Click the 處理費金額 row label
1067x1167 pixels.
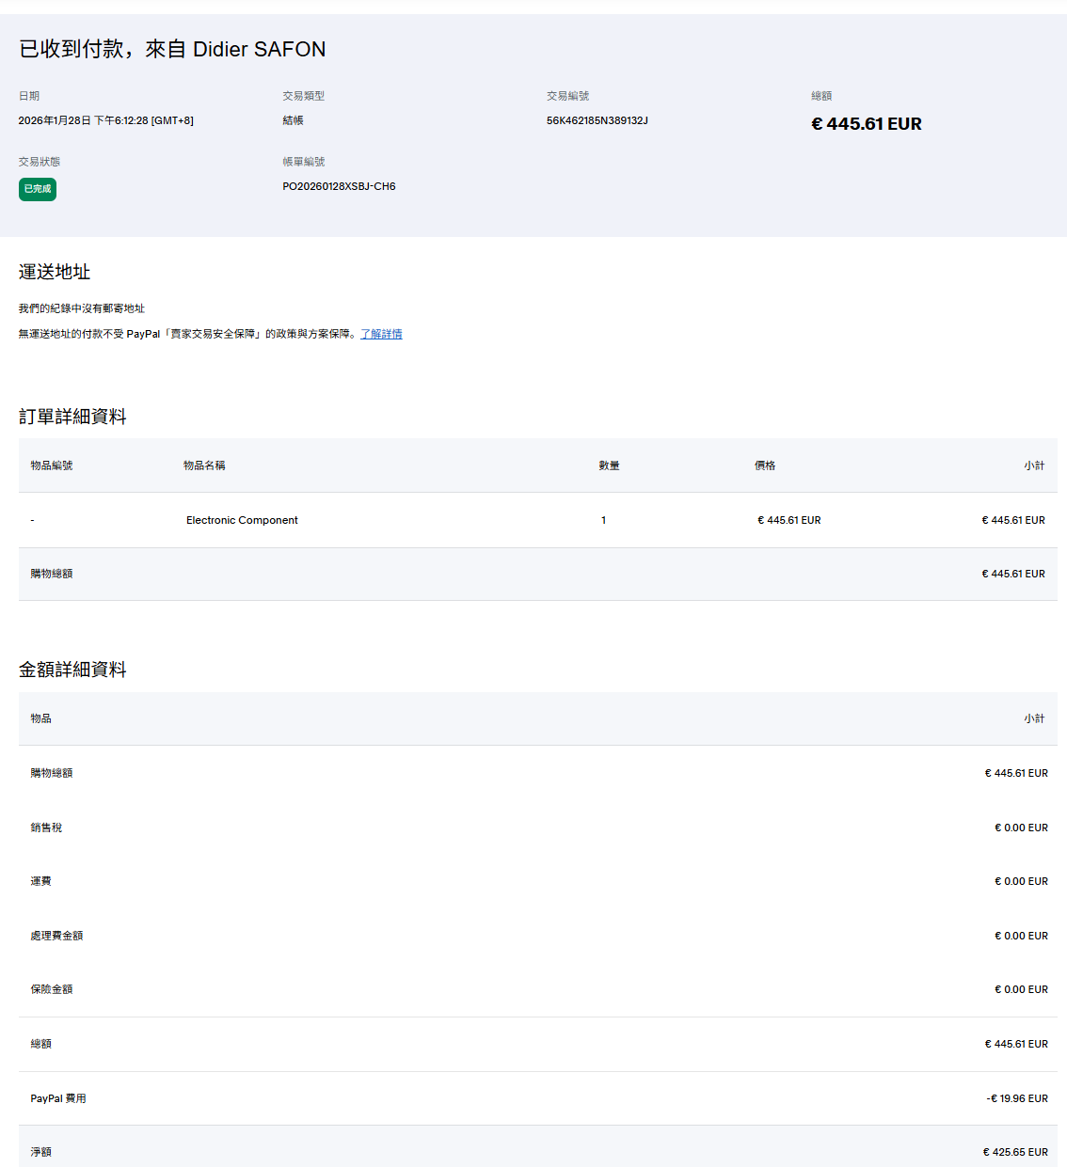pyautogui.click(x=56, y=936)
